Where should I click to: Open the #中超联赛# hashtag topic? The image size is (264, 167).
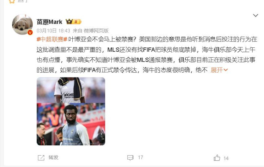point(52,39)
